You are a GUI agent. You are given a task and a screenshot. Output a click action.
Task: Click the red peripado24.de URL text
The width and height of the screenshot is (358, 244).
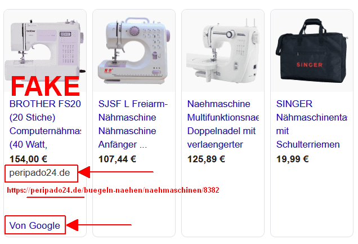[113, 190]
